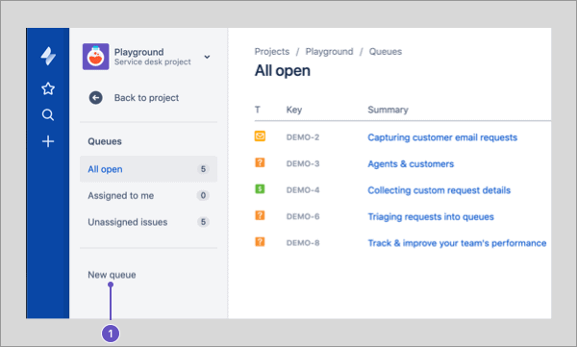This screenshot has width=577, height=347.
Task: Click issue key DEMO-4
Action: pyautogui.click(x=303, y=190)
